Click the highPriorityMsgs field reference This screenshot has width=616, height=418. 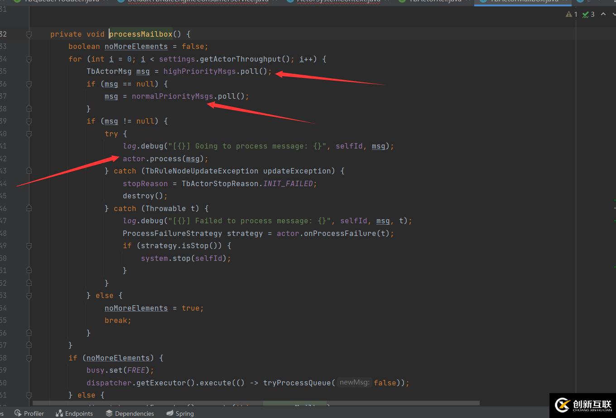pos(200,71)
